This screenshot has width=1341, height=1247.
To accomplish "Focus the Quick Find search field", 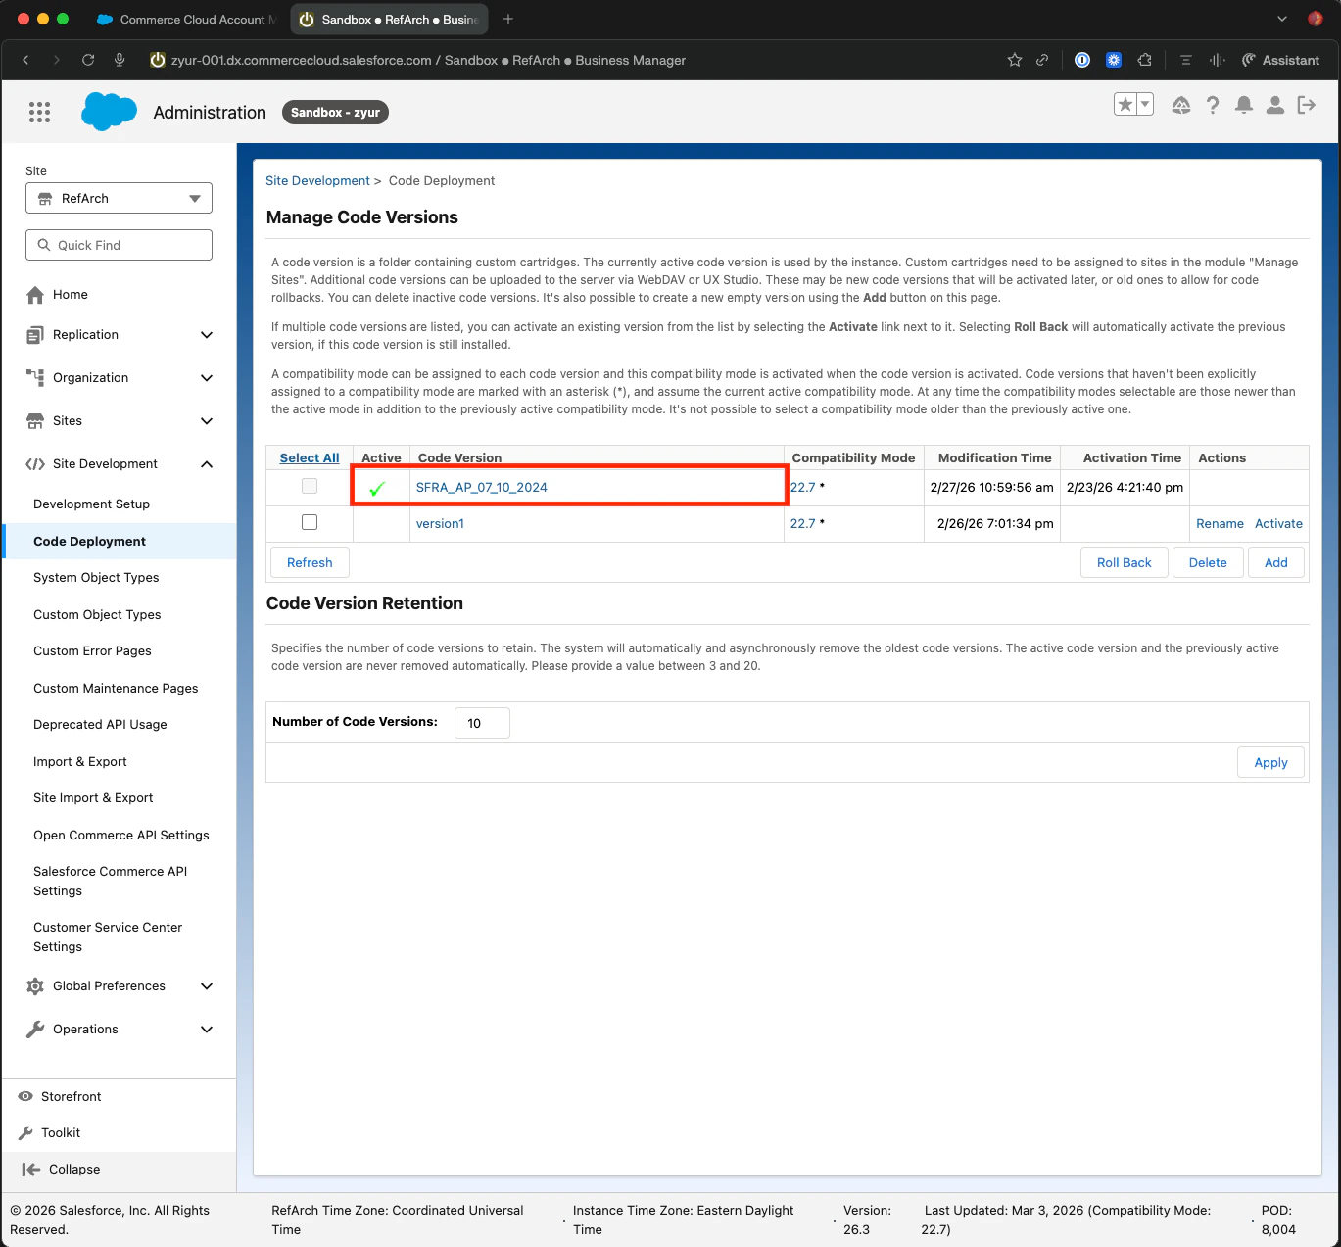I will [x=119, y=245].
